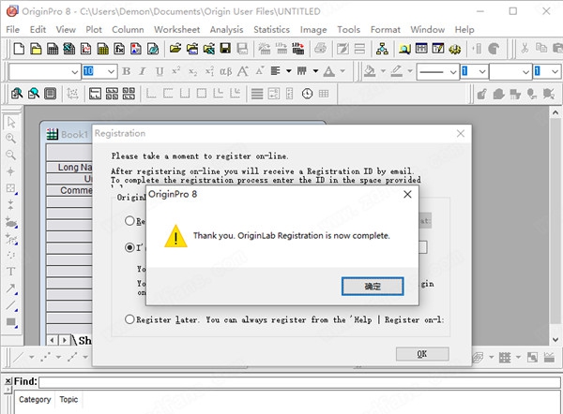Screen dimensions: 563x414
Task: Select the Pointer tool
Action: tap(11, 122)
